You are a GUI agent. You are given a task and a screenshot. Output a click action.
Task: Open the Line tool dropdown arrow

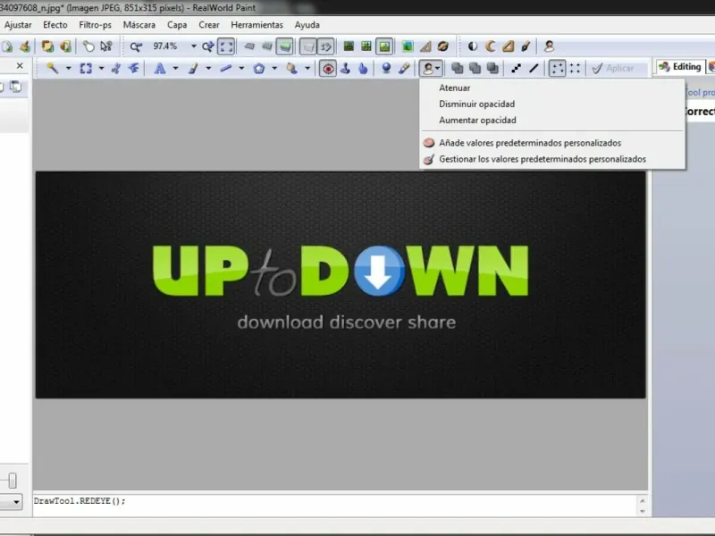[x=241, y=69]
